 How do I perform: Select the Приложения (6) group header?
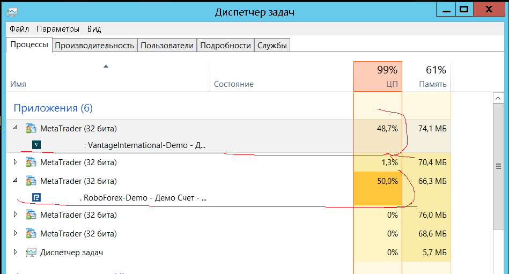(x=53, y=108)
